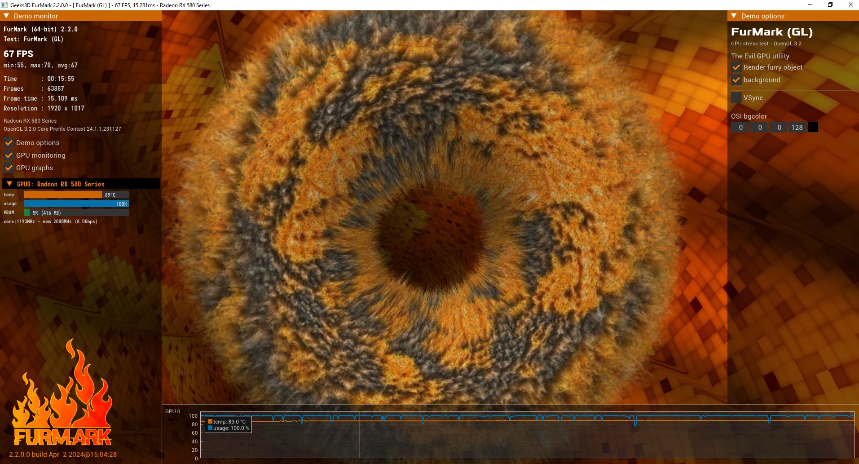Click the third (blue) OSI bgcolor value field

point(779,127)
